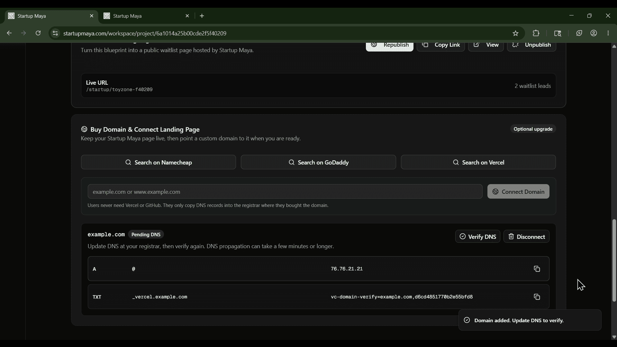The image size is (617, 347).
Task: Bookmark this page with the star icon
Action: coord(515,33)
